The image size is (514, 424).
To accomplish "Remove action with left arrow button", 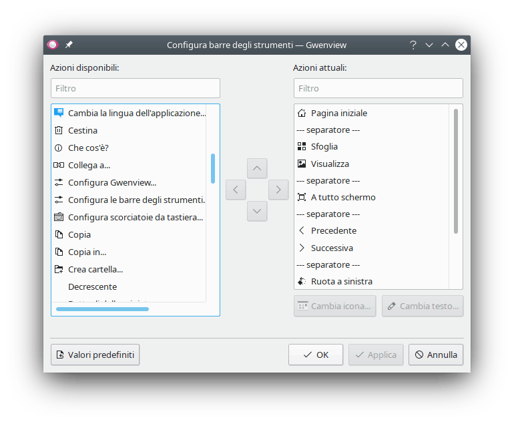I will (x=236, y=190).
